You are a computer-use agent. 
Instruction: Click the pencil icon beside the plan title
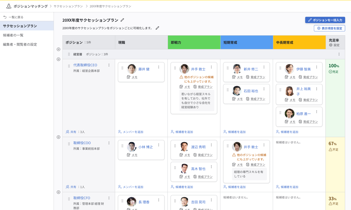click(122, 20)
